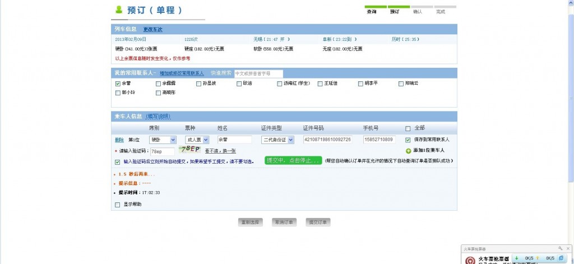Viewport: 574px width, 264px height.
Task: Select the 确认 step tab
Action: coord(417,12)
